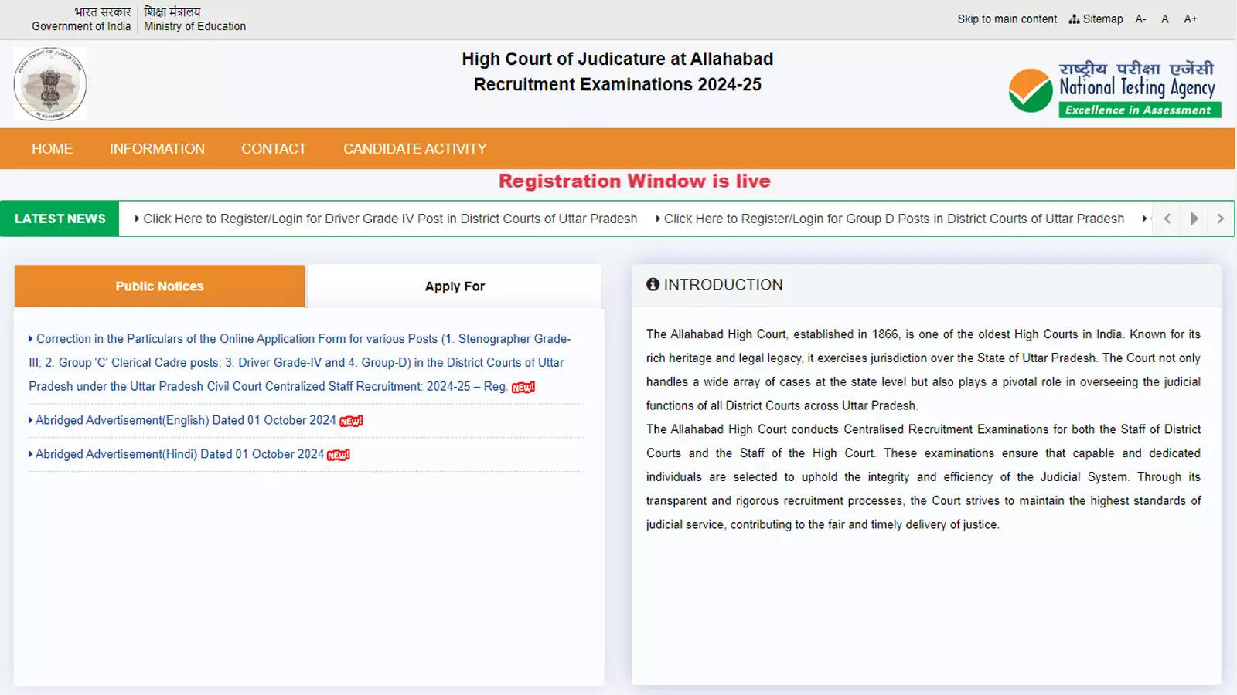
Task: Select the Public Notices tab
Action: point(158,286)
